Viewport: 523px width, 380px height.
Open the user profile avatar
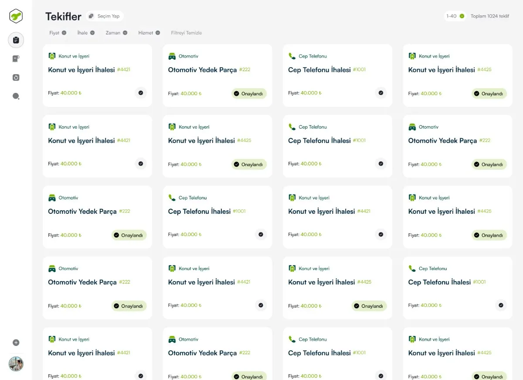(16, 364)
